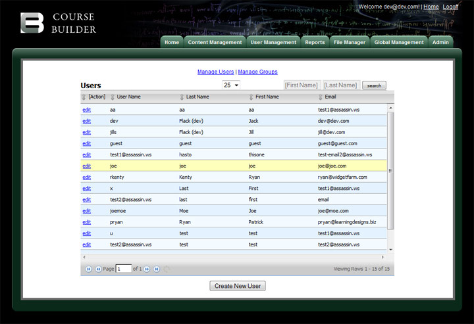474x324 pixels.
Task: Open the Reports tab
Action: [315, 43]
